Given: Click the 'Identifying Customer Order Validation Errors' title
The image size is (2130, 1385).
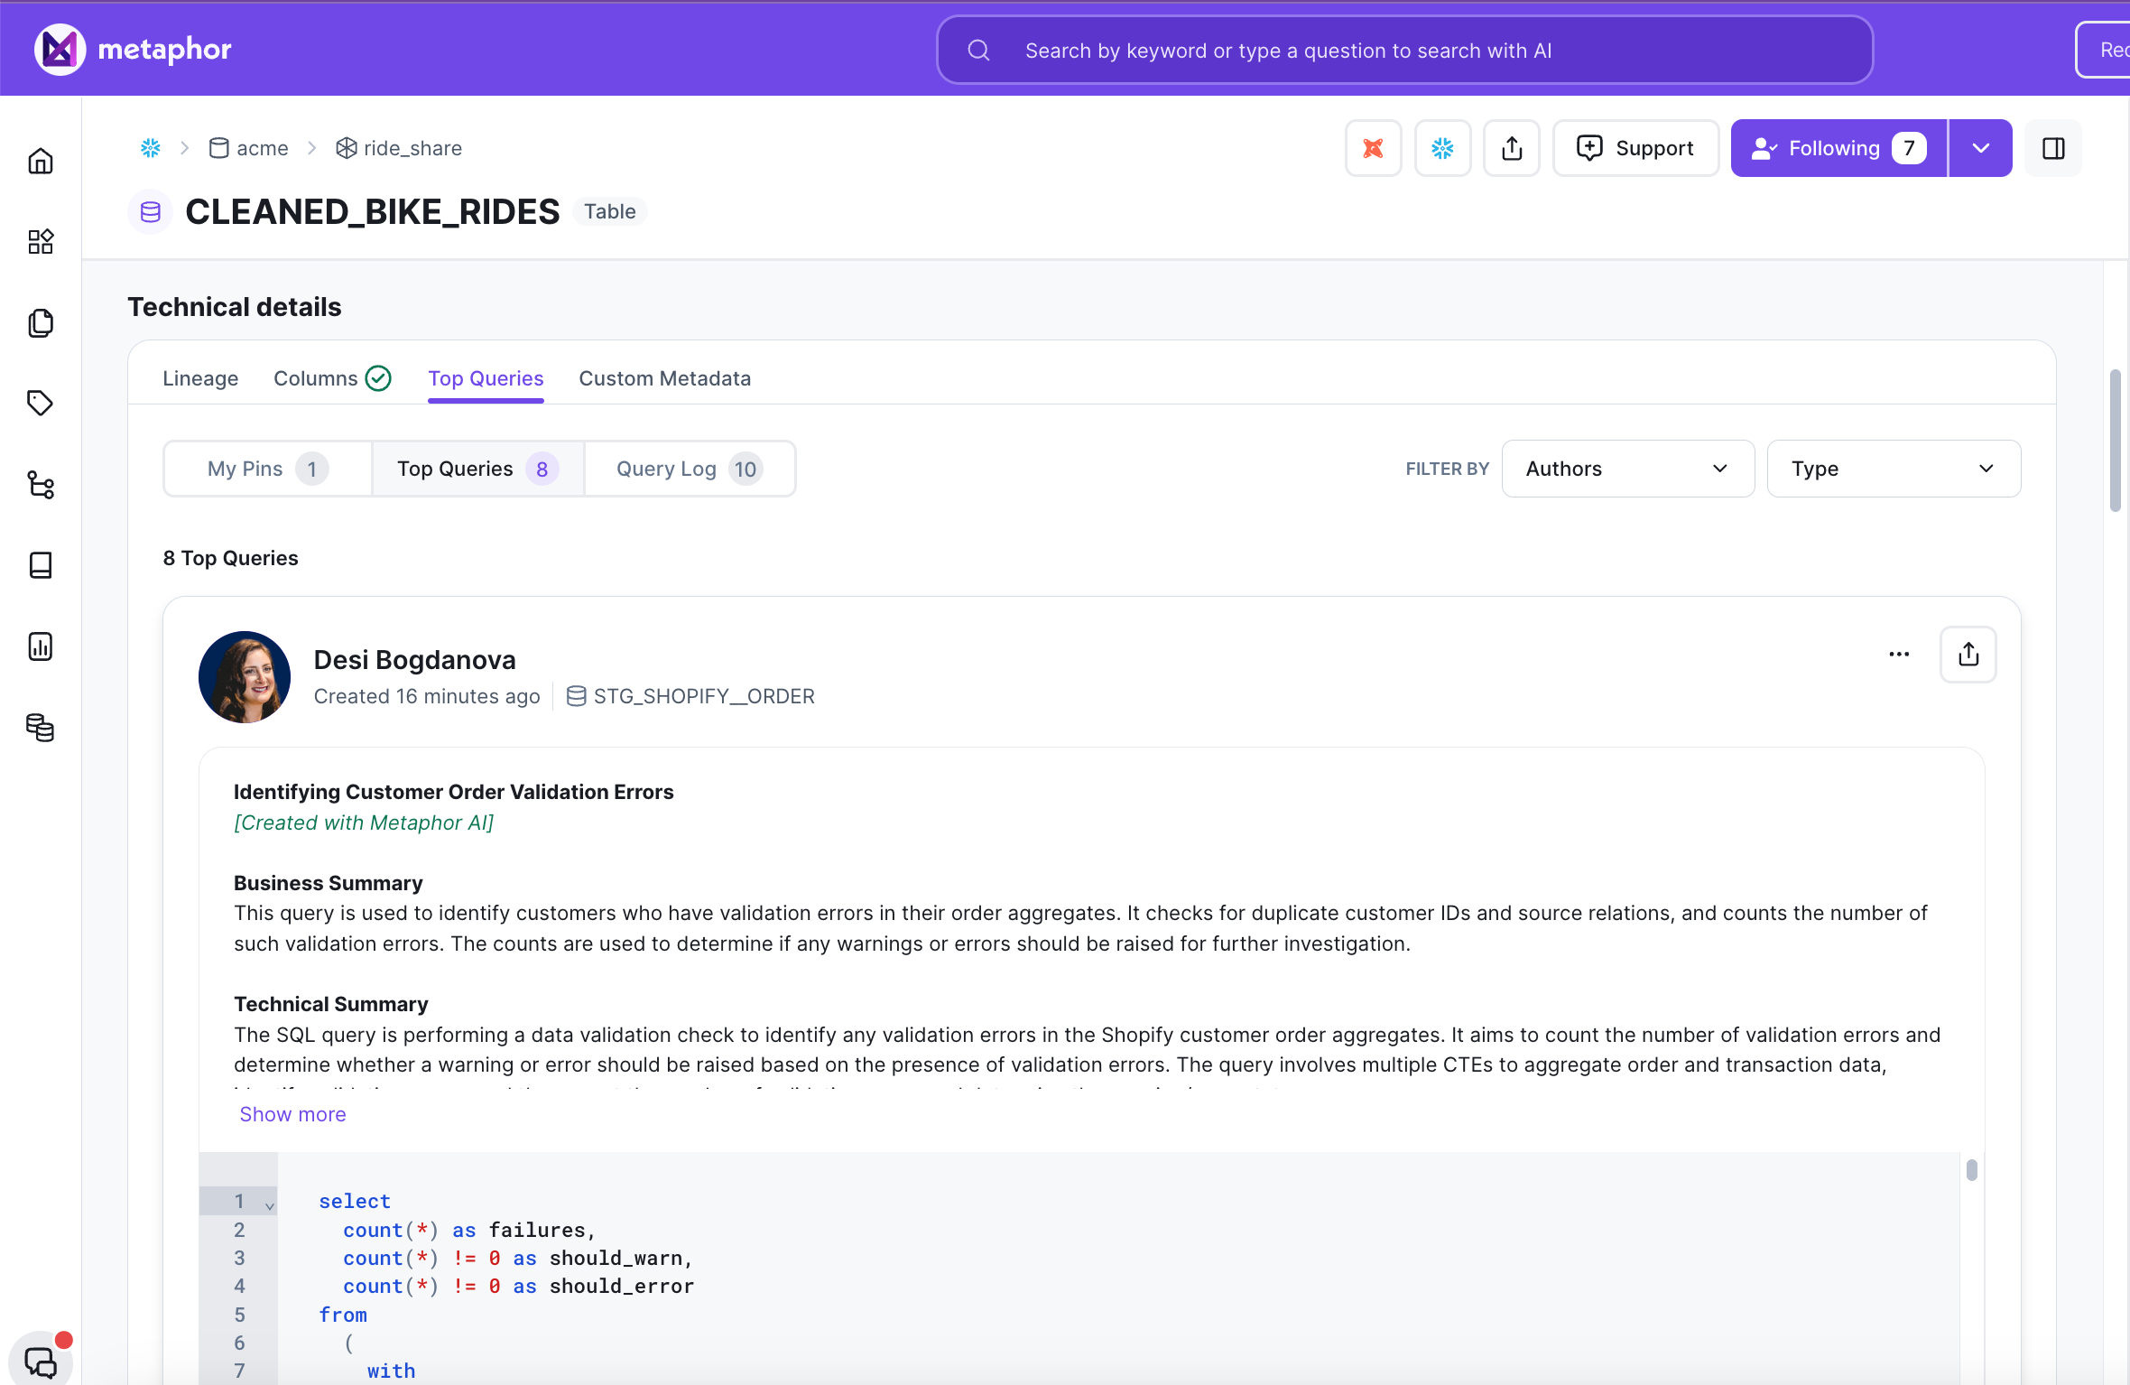Looking at the screenshot, I should pos(453,792).
